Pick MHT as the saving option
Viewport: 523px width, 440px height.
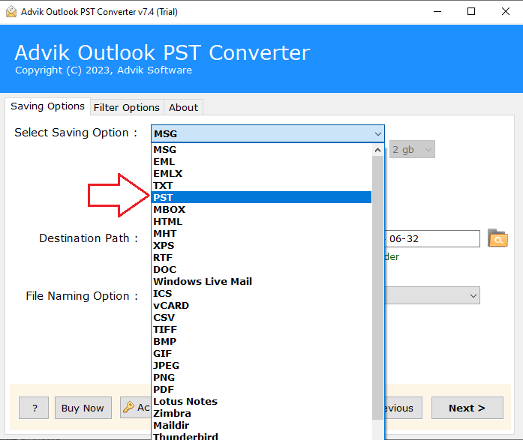pos(261,233)
